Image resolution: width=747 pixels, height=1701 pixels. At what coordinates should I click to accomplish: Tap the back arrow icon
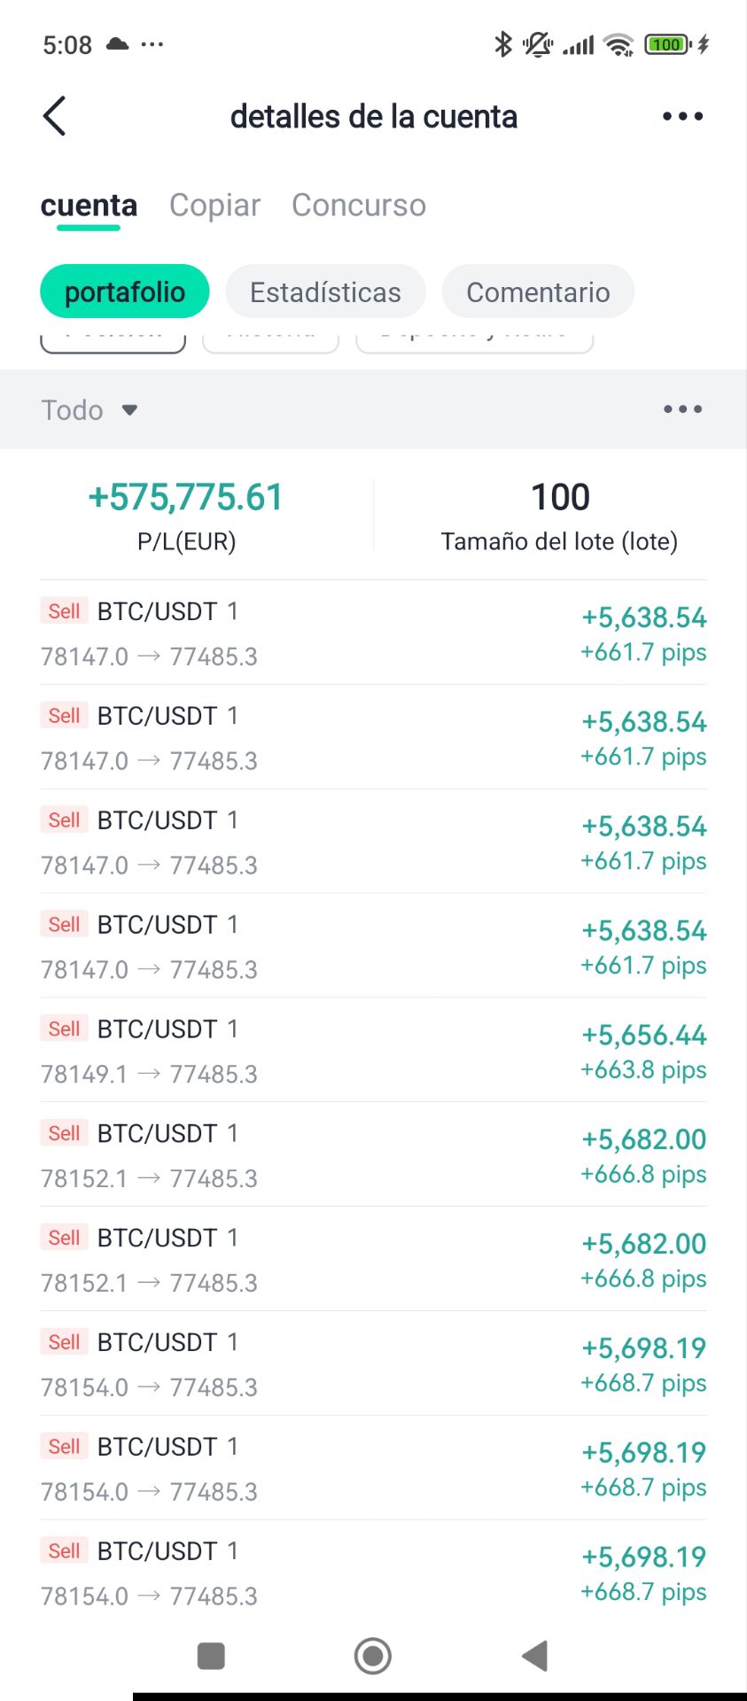(55, 116)
